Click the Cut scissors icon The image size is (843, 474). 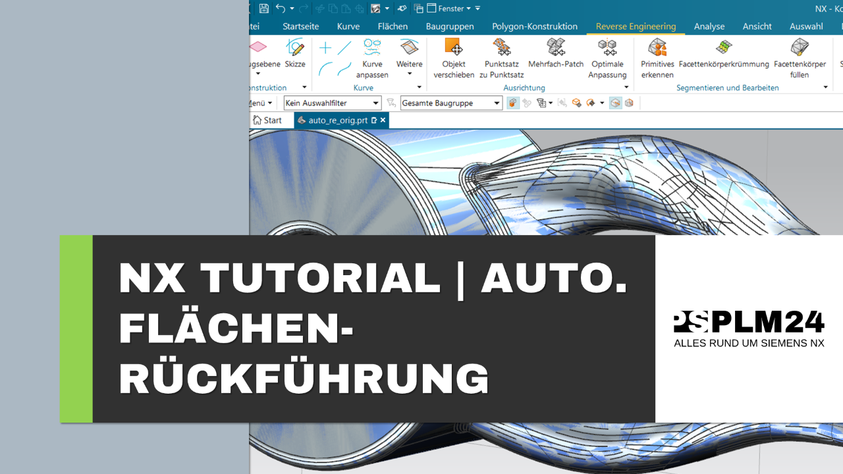320,9
